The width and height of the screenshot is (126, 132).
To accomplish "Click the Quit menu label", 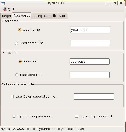I will click(11, 9).
